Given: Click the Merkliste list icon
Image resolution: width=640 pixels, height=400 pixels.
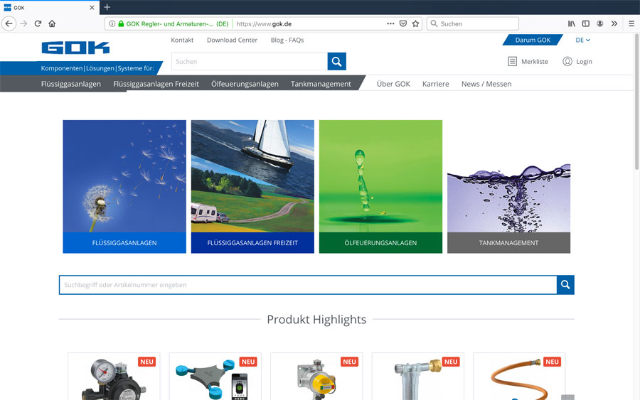Looking at the screenshot, I should 512,62.
